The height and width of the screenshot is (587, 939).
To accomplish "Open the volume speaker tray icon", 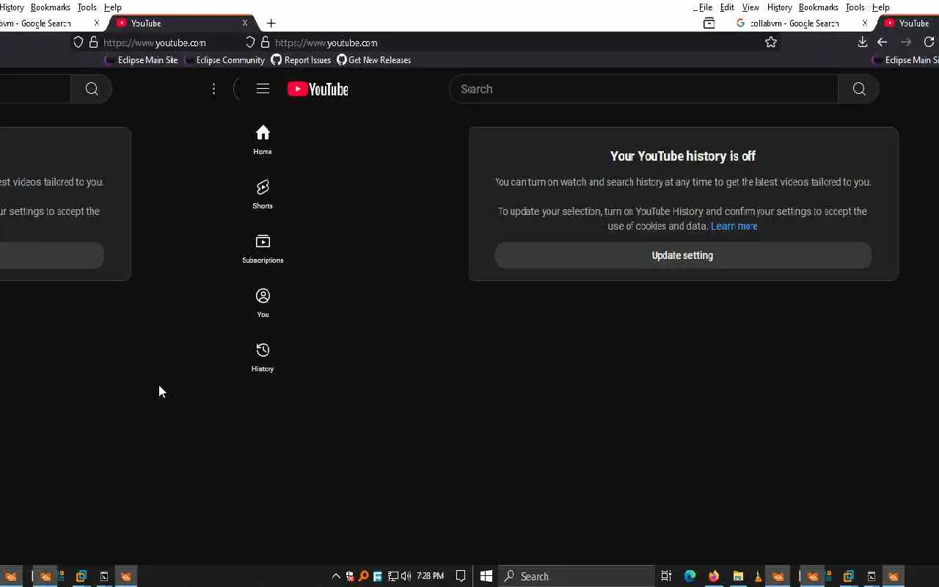I will tap(406, 576).
